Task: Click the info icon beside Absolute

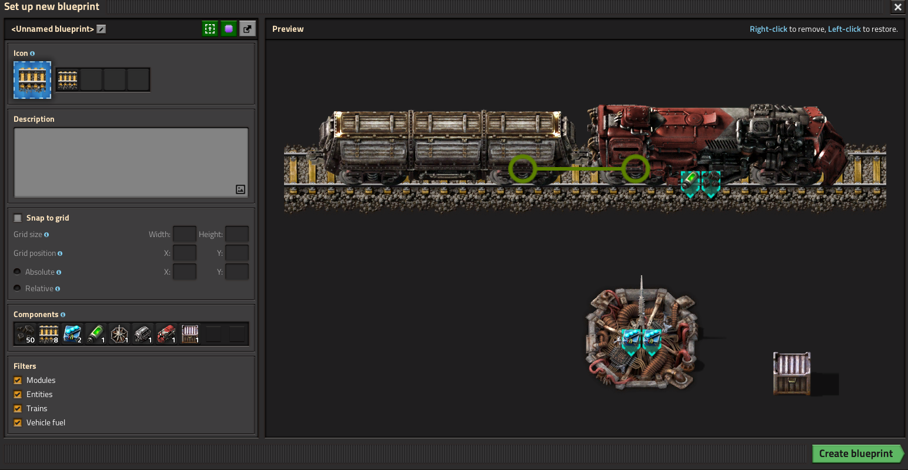Action: coord(59,272)
